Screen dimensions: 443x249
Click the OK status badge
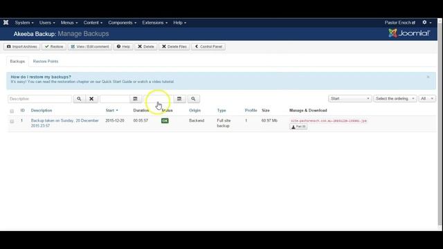point(165,120)
